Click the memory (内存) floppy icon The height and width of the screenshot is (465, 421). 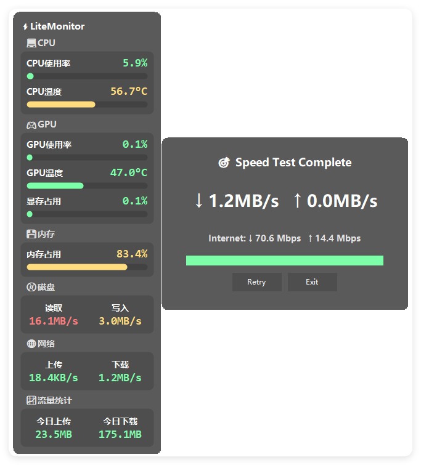click(x=31, y=234)
